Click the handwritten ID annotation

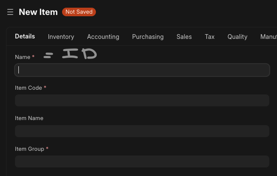pos(80,53)
